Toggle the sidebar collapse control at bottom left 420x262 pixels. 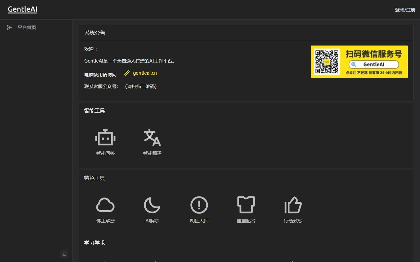click(64, 254)
